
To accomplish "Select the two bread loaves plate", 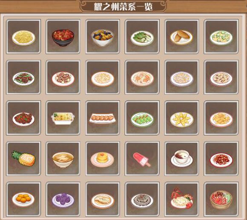I will tap(181, 37).
